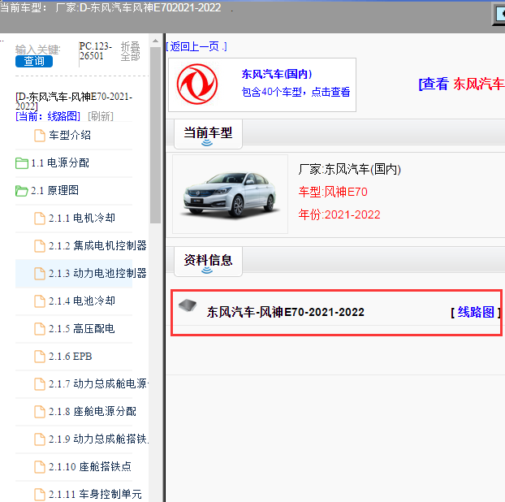Open page icon for 2.1.9 动力总成舱搭铁
The image size is (505, 502).
click(x=40, y=439)
